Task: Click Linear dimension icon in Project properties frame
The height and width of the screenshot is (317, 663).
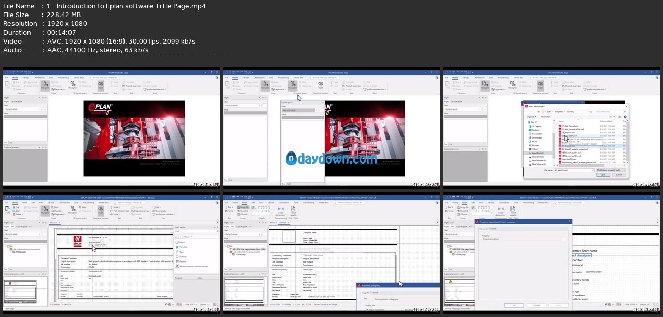Action: (501, 211)
